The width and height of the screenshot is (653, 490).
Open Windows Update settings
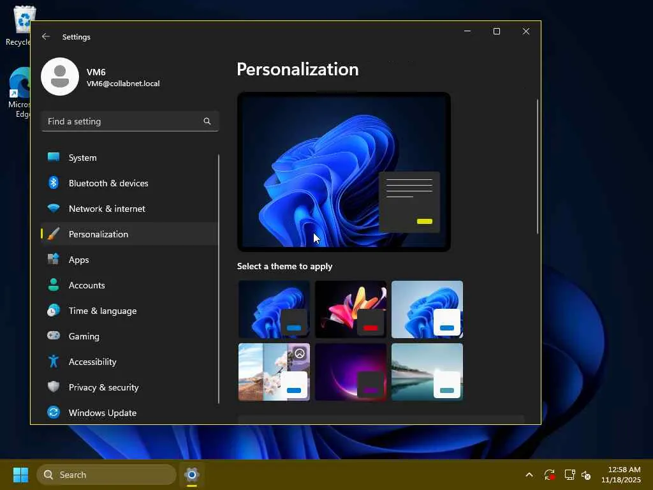click(129, 413)
